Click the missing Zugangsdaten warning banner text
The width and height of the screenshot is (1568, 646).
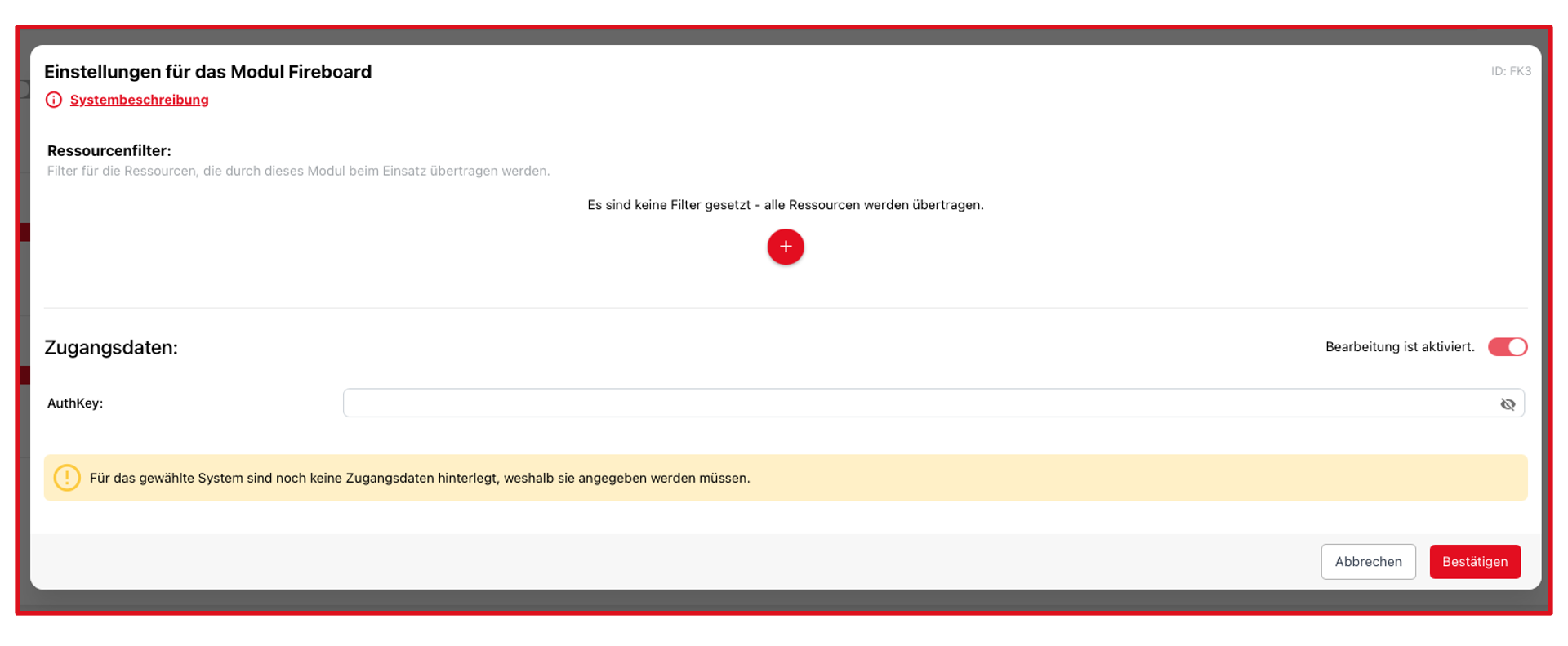(420, 478)
